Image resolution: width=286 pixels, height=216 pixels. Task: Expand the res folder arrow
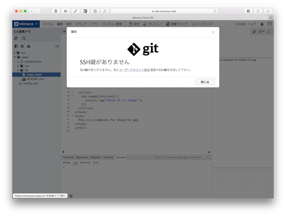(x=15, y=53)
